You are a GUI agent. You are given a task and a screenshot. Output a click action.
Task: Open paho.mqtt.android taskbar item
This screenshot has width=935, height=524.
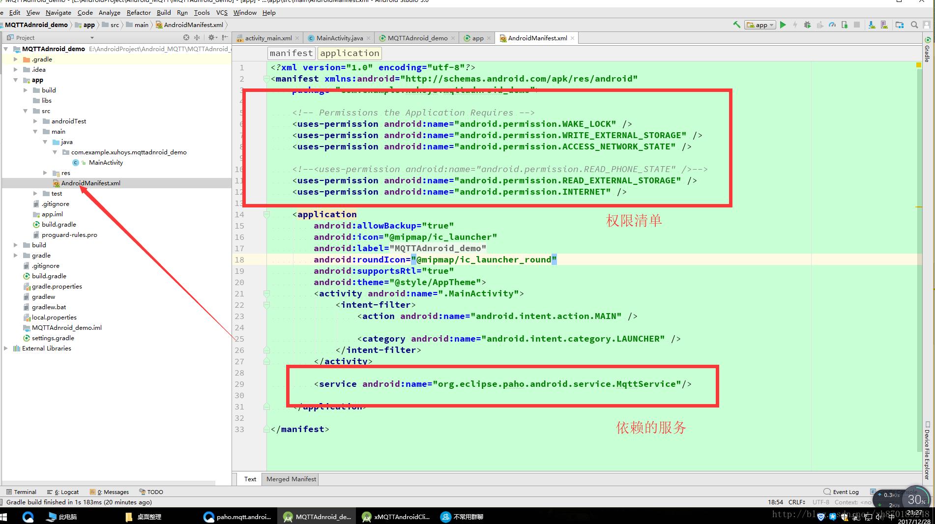(238, 517)
